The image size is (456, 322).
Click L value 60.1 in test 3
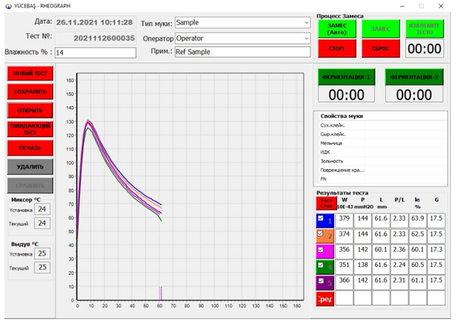tap(381, 251)
